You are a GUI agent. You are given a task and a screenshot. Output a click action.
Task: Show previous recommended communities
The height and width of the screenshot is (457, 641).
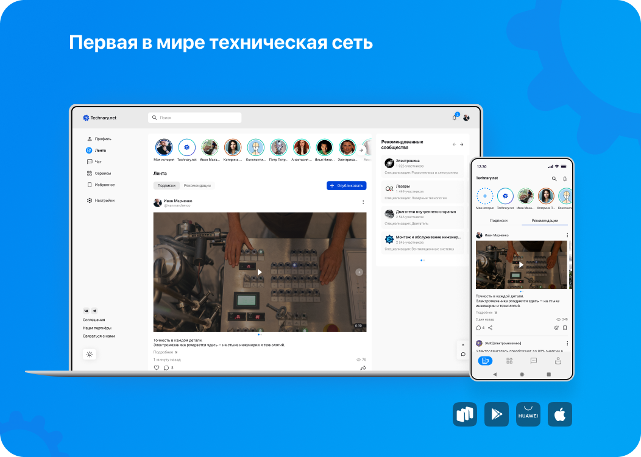click(x=454, y=144)
